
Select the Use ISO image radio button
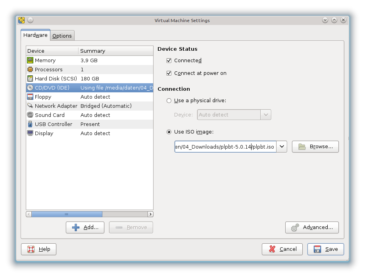(x=169, y=132)
